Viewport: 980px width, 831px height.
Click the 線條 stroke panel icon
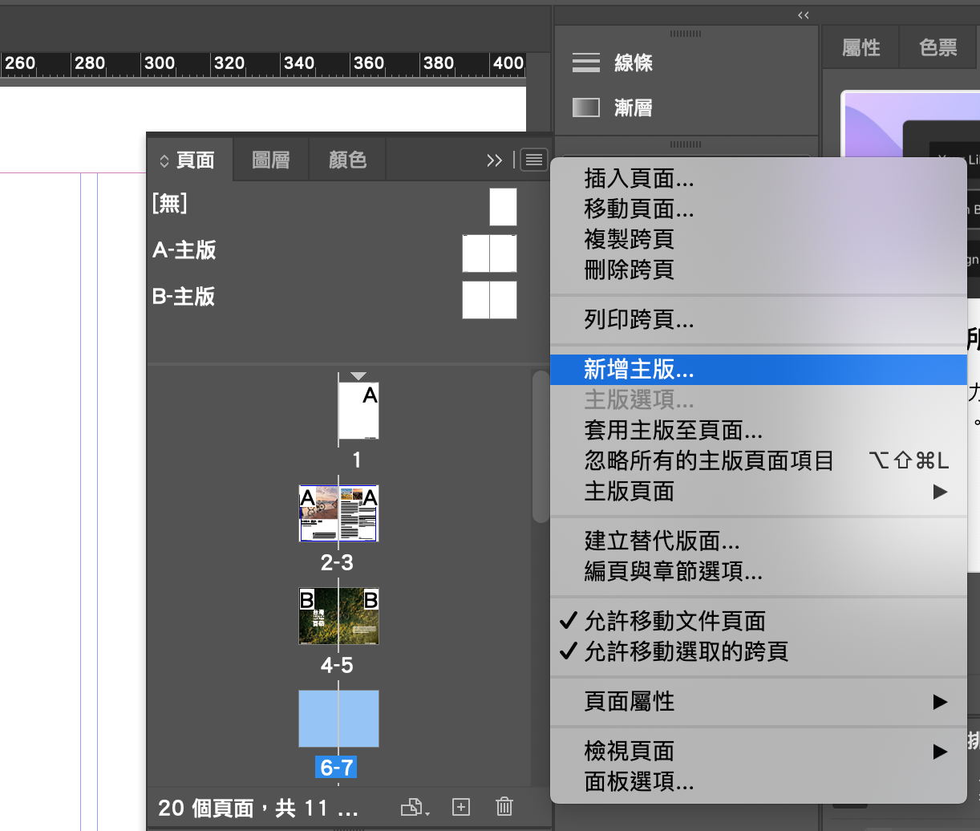[x=586, y=63]
